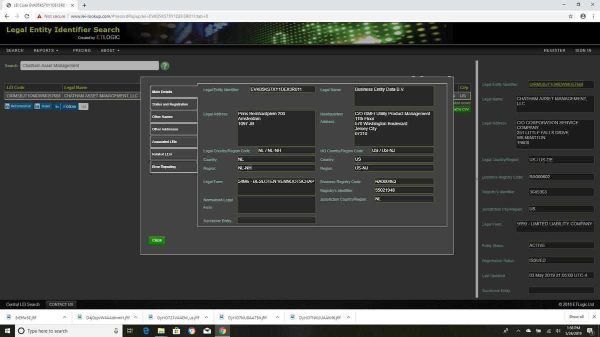Switch to the Associated LEIs tab
The image size is (600, 337).
173,142
